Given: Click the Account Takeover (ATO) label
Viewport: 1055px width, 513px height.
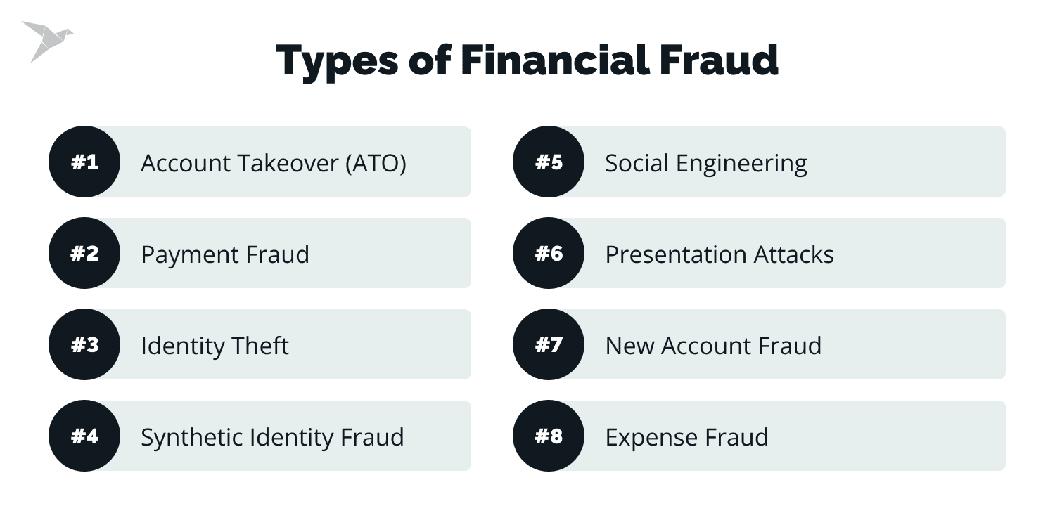Looking at the screenshot, I should pyautogui.click(x=273, y=163).
